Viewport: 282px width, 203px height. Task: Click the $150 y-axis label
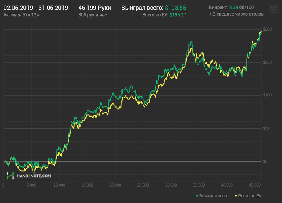267,62
